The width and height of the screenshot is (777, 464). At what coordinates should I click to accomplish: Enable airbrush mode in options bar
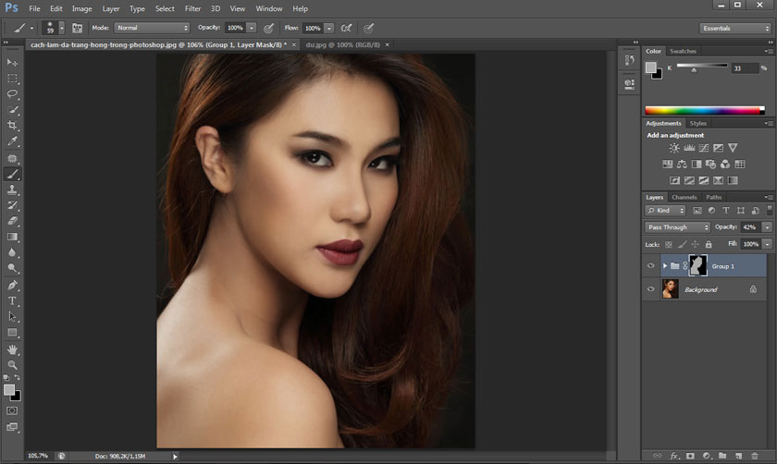click(347, 28)
